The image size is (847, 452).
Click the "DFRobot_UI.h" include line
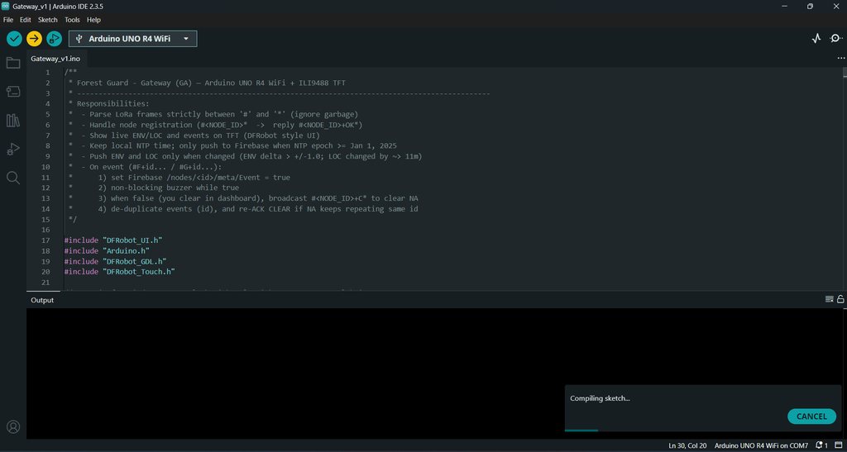[113, 240]
